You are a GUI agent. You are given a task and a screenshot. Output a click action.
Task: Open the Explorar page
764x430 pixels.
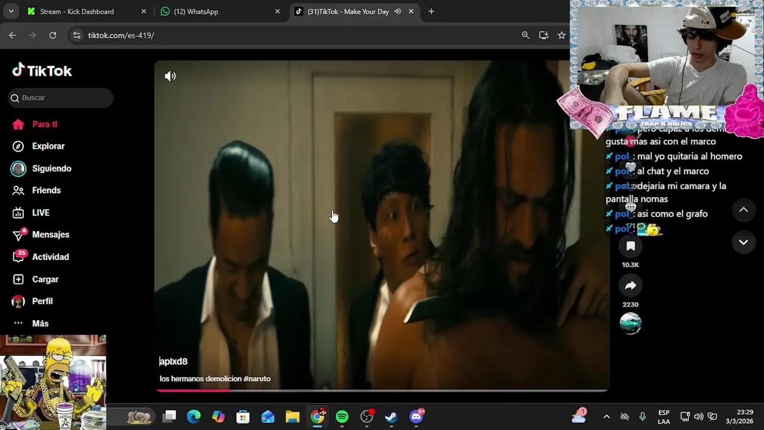click(39, 146)
